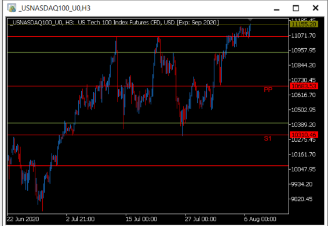The height and width of the screenshot is (226, 328).
Task: Click the 10502.95 price scale value
Action: pos(303,110)
